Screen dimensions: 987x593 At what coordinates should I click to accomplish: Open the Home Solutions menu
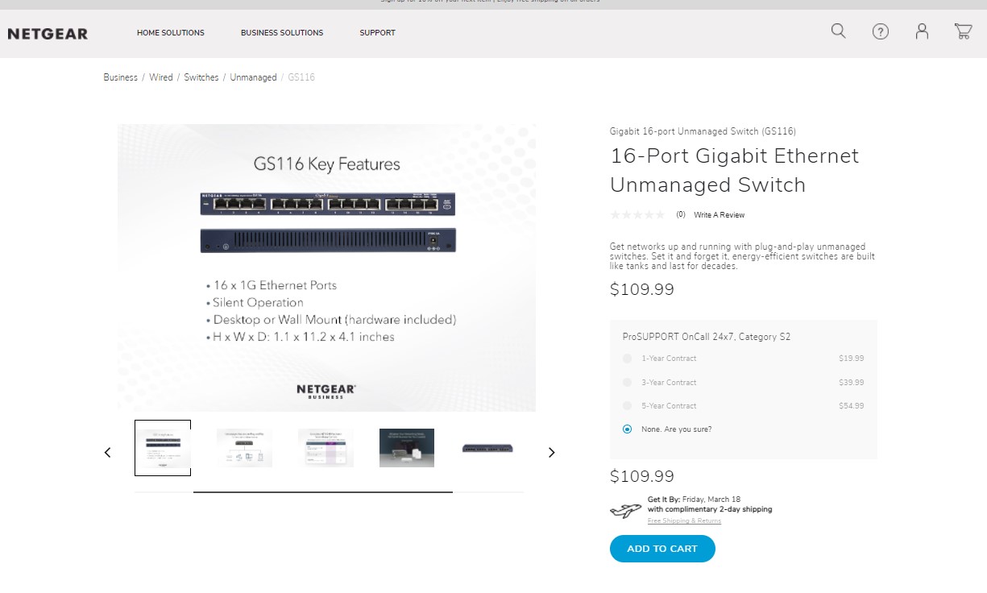(171, 33)
